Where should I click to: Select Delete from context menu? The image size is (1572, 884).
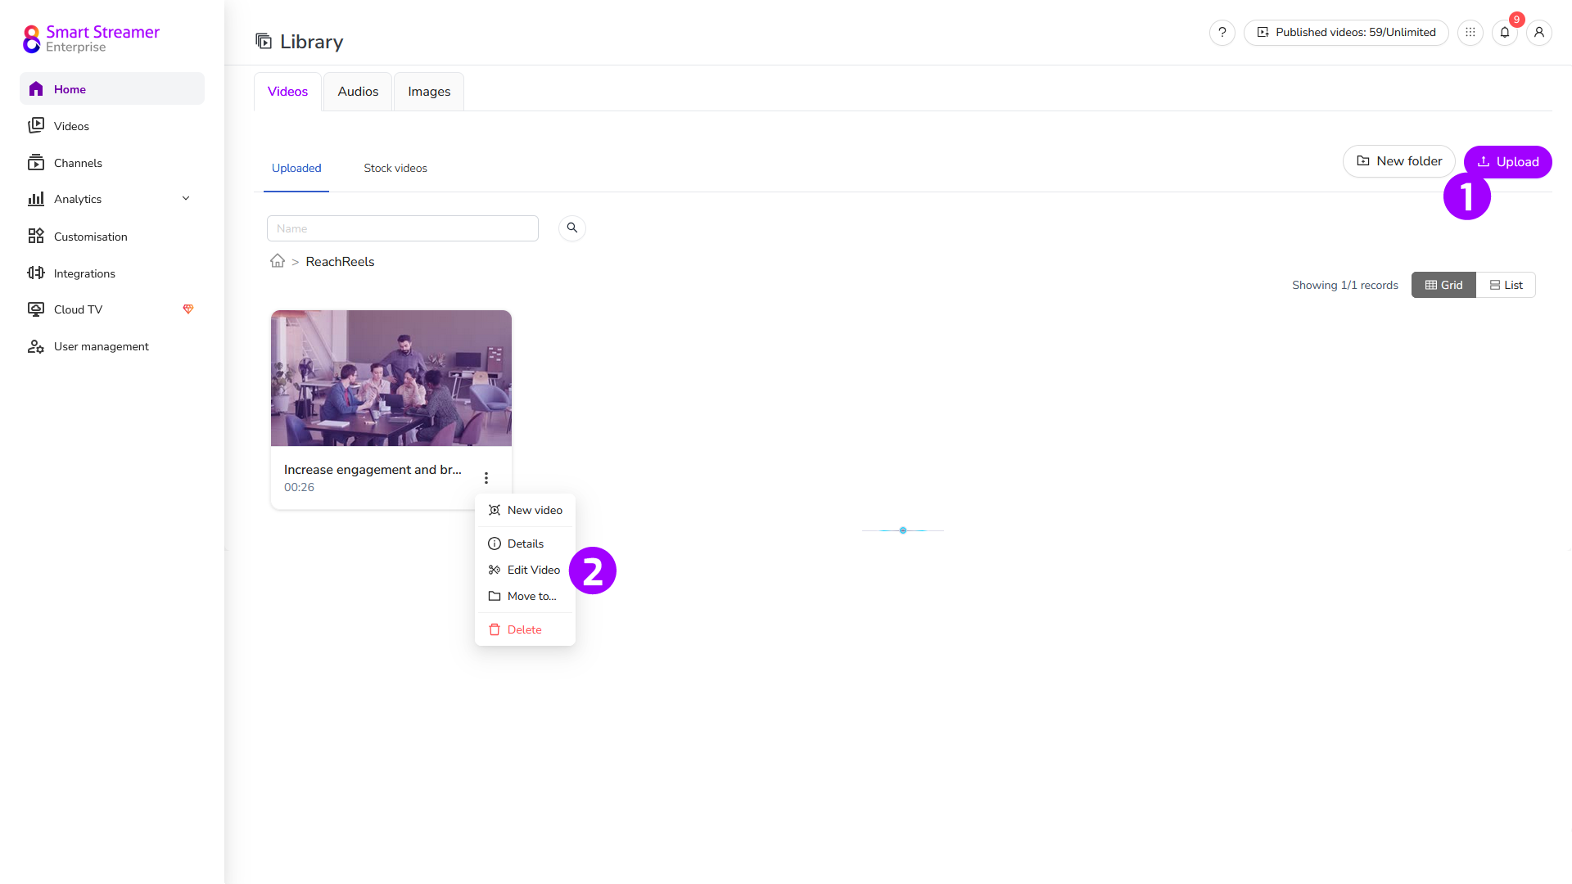524,629
